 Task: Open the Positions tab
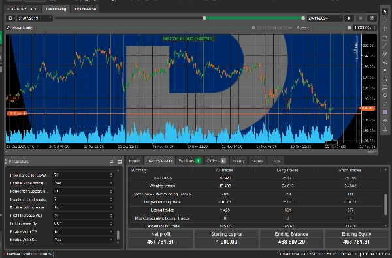click(189, 161)
